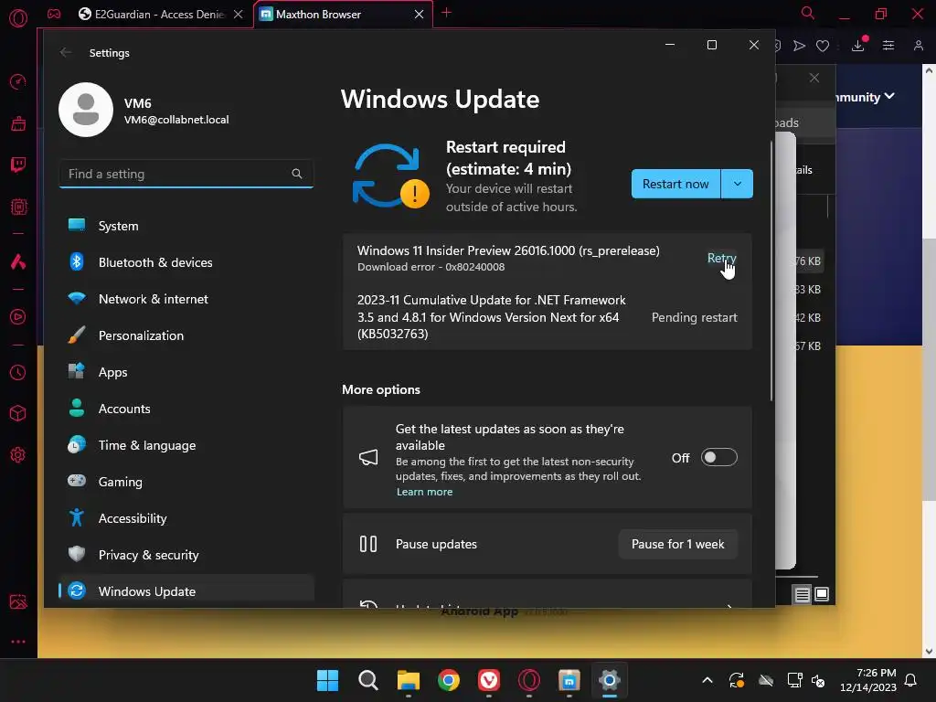Viewport: 936px width, 702px height.
Task: Open the Player icon in Opera sidebar
Action: point(18,316)
